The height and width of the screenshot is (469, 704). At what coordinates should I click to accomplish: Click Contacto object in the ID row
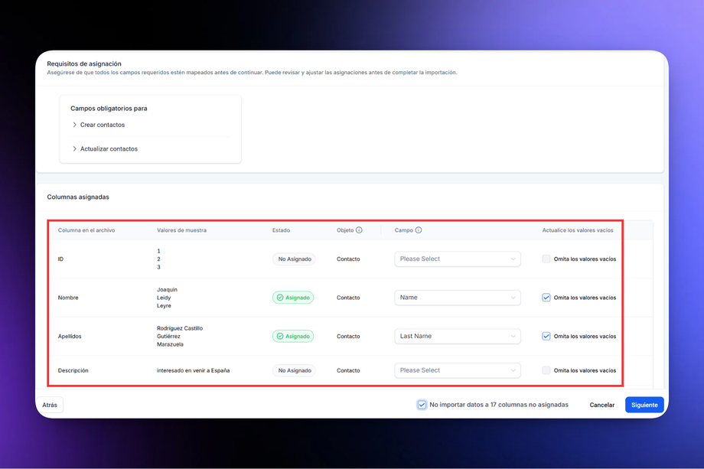pos(348,259)
